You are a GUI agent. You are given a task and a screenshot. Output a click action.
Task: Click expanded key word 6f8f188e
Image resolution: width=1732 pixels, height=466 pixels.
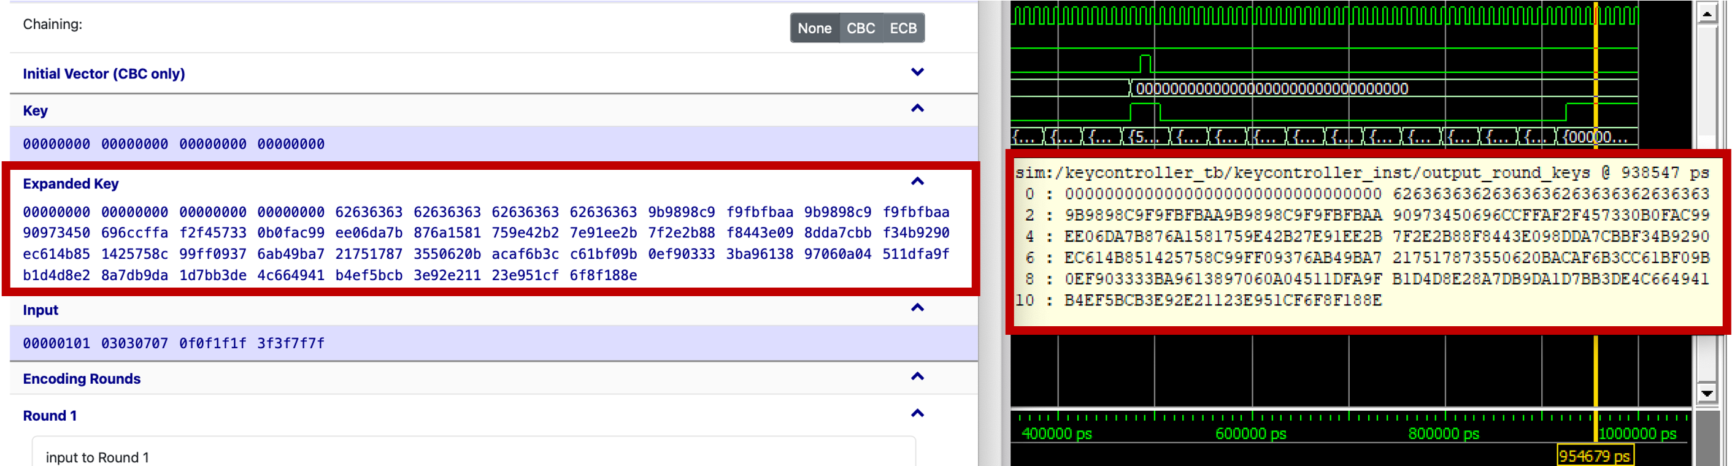coord(603,275)
